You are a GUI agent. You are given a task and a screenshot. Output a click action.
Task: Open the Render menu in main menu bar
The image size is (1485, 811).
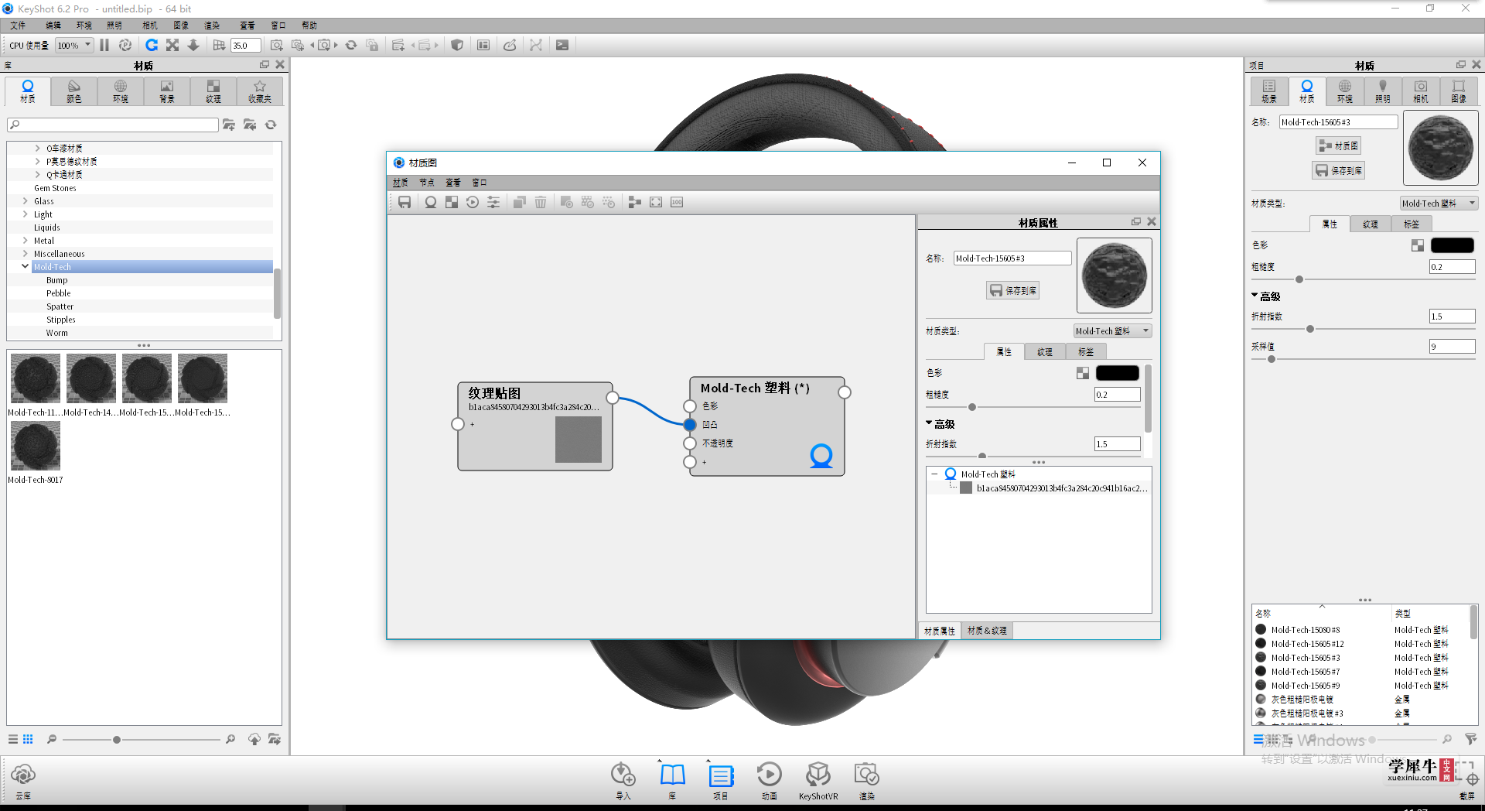coord(212,26)
